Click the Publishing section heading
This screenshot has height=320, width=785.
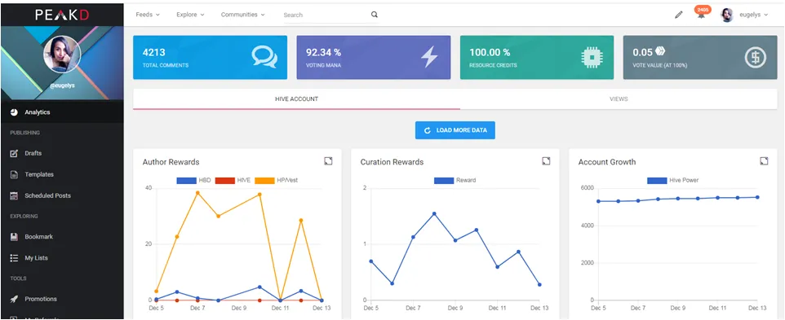click(25, 133)
